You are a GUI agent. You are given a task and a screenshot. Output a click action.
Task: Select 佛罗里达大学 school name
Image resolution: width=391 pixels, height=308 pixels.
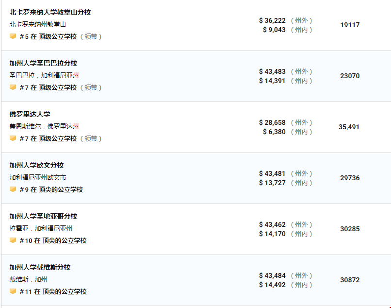(30, 114)
